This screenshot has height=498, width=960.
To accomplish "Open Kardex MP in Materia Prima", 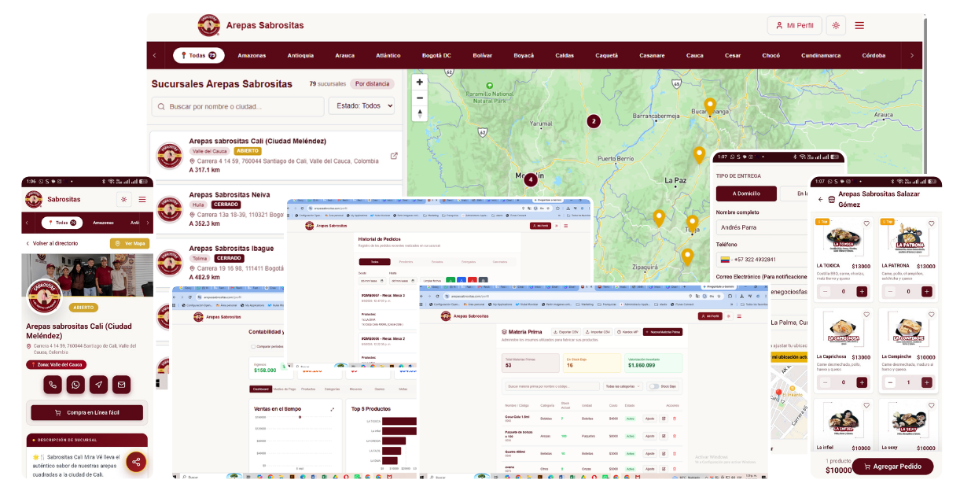I will pyautogui.click(x=627, y=332).
